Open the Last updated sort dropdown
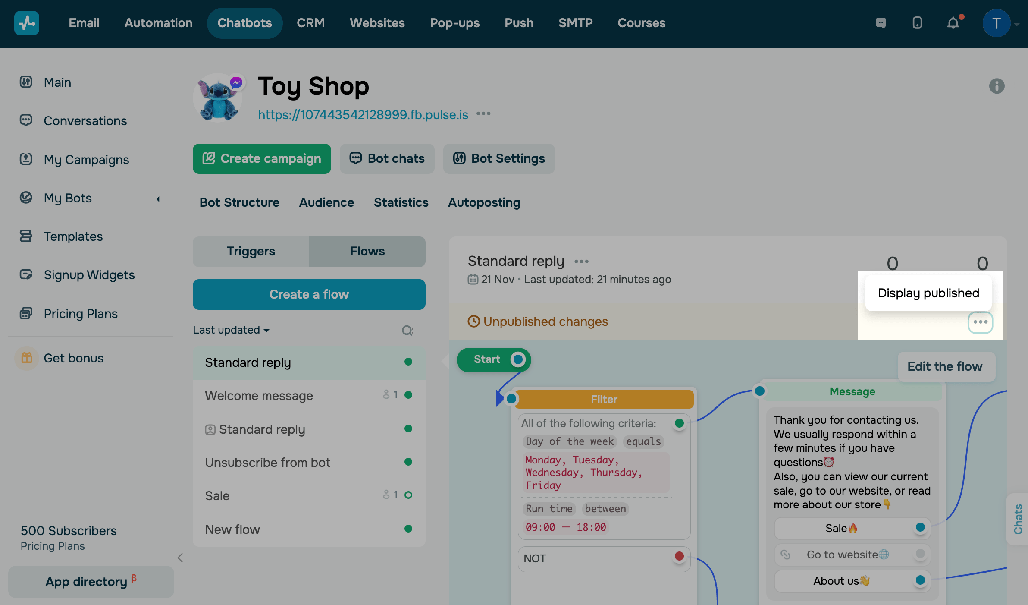The height and width of the screenshot is (605, 1028). 231,330
